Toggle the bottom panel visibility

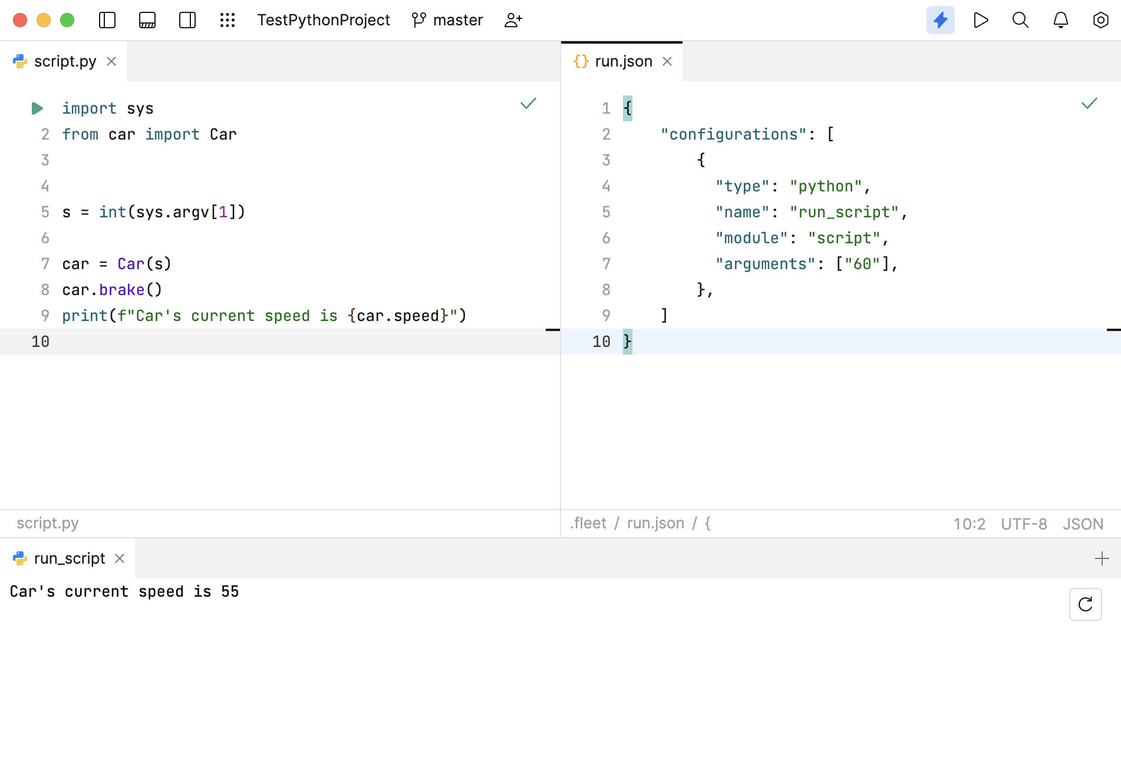pyautogui.click(x=146, y=19)
